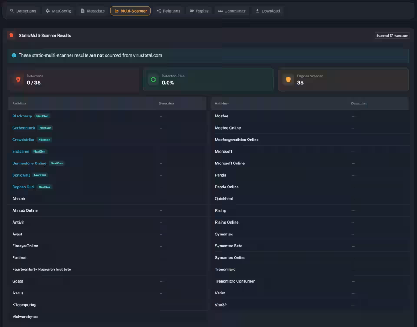Select the Varist row

tap(310, 293)
